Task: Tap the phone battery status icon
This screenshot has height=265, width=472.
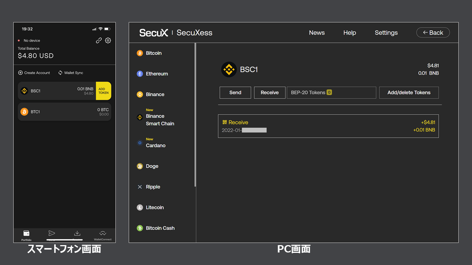Action: 107,29
